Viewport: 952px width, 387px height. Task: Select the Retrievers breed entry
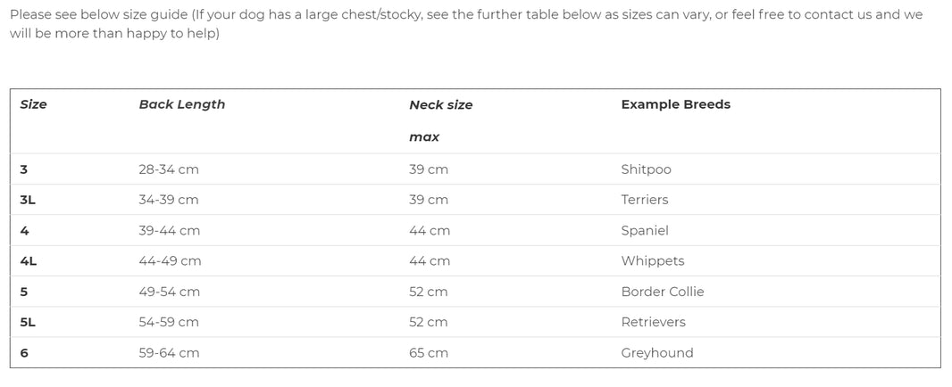coord(653,322)
